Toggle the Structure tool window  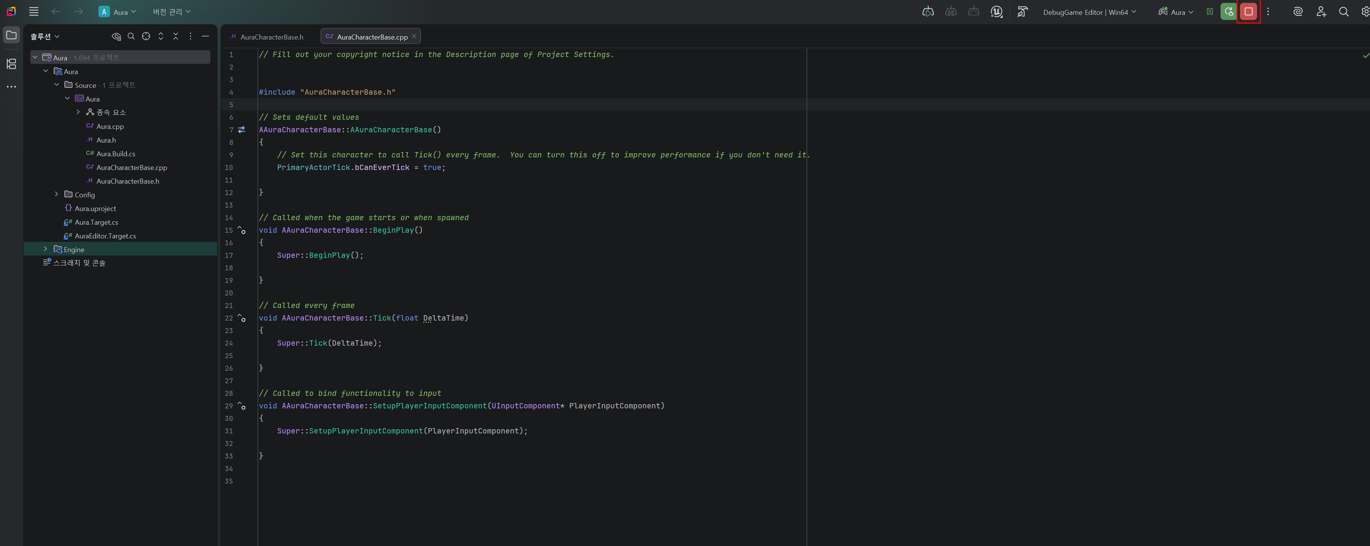coord(11,64)
